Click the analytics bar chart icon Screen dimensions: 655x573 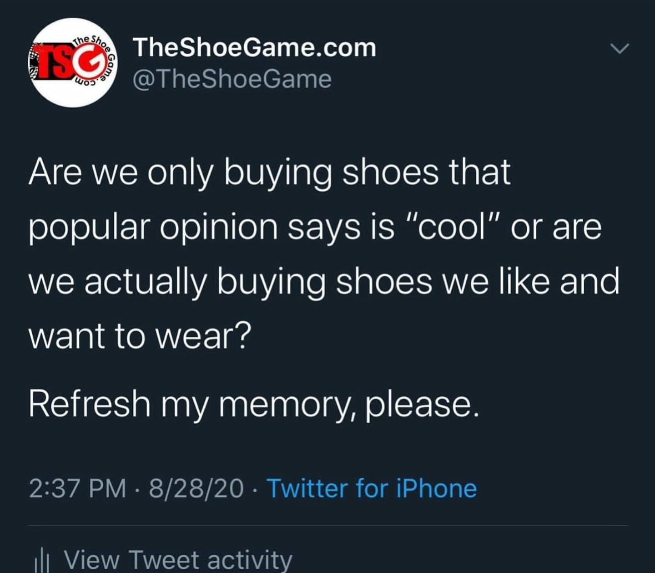click(42, 561)
